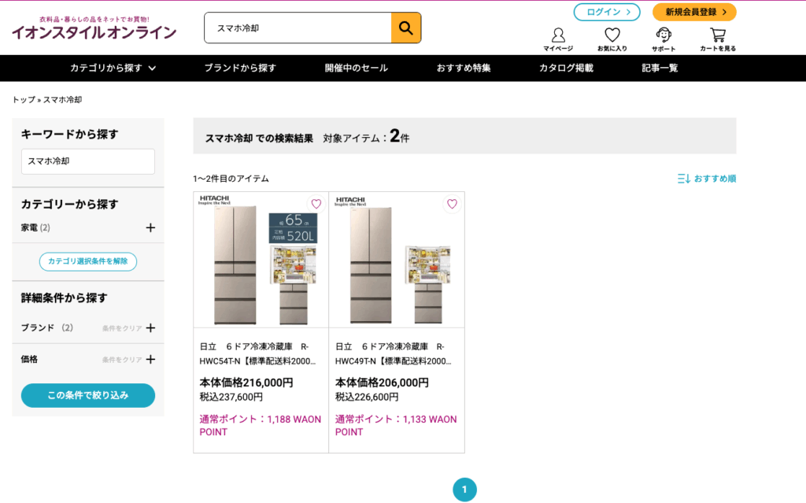Image resolution: width=806 pixels, height=503 pixels.
Task: Click the 本体価格206,000円 price text
Action: click(382, 383)
